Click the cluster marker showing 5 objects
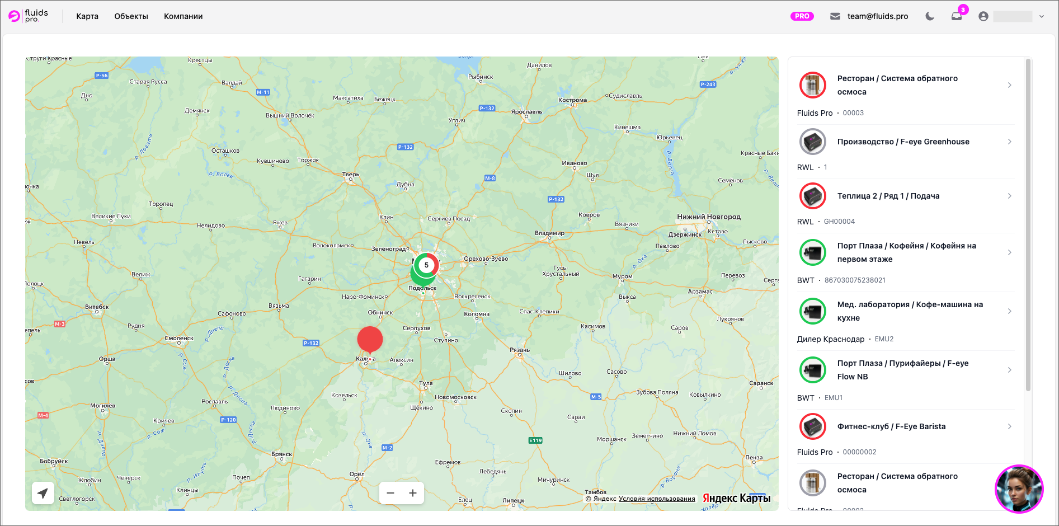This screenshot has width=1059, height=526. pos(426,265)
